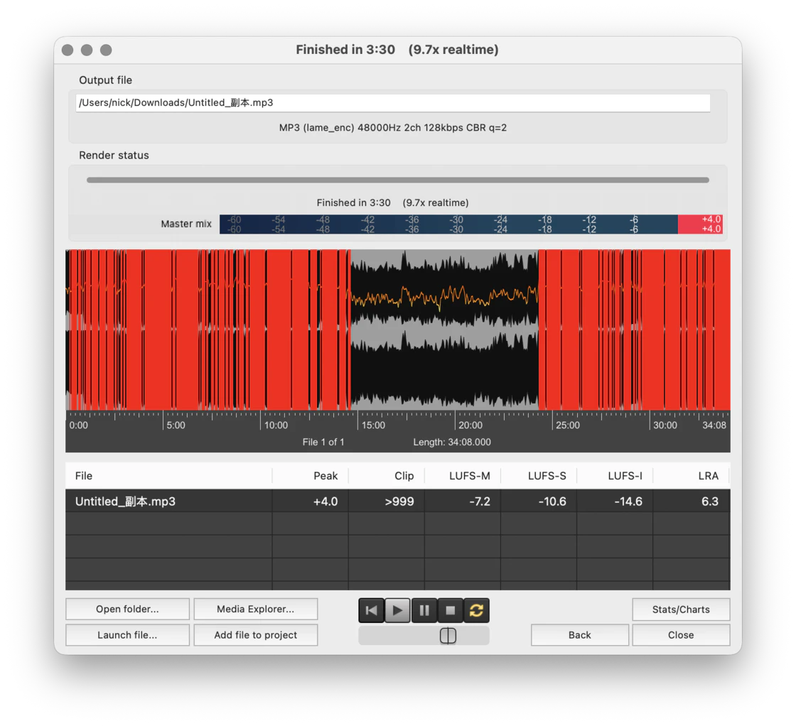Screen dimensions: 796x726
Task: Open the folder containing the rendered file
Action: click(127, 609)
